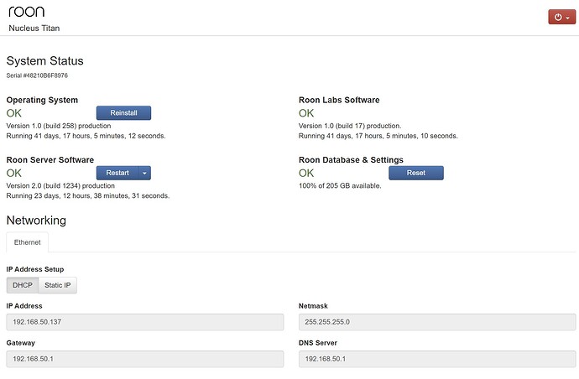Click the IP Address label above the field
Screen dimensions: 579x379
click(24, 306)
